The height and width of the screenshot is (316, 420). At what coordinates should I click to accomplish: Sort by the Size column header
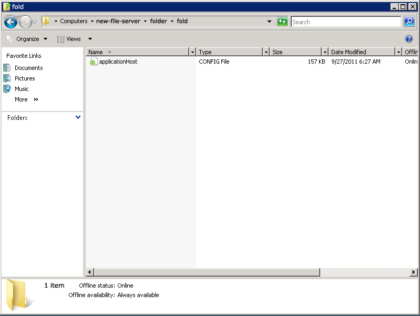295,52
